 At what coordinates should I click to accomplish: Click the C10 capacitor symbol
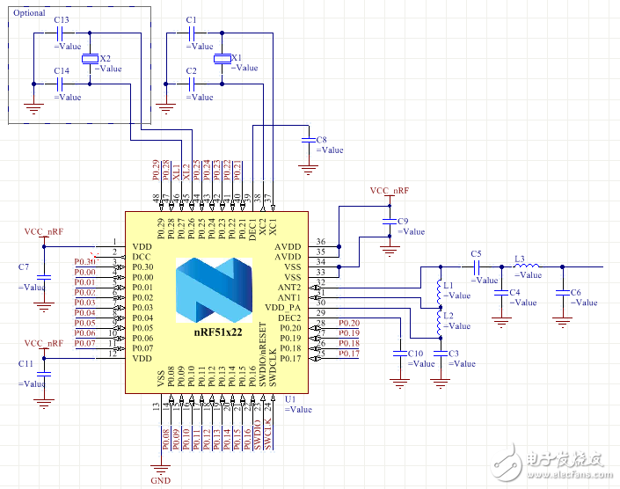coord(400,353)
